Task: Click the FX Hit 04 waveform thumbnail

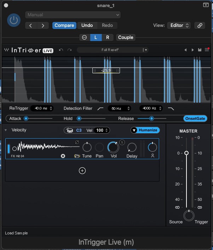Action: coord(48,146)
